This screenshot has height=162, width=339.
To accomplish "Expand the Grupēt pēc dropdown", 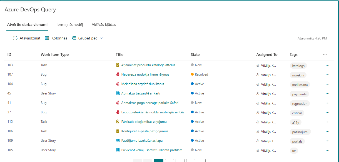I will tap(87, 38).
